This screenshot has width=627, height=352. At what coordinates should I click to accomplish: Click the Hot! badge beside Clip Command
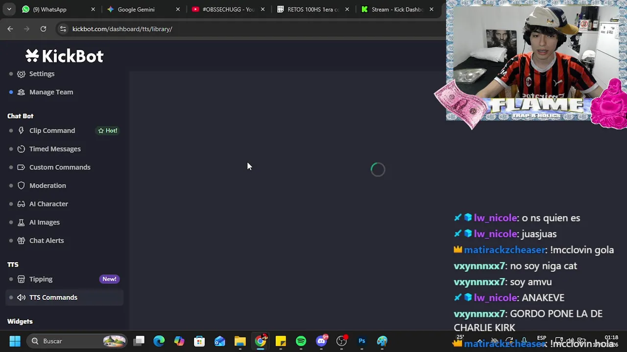(107, 131)
